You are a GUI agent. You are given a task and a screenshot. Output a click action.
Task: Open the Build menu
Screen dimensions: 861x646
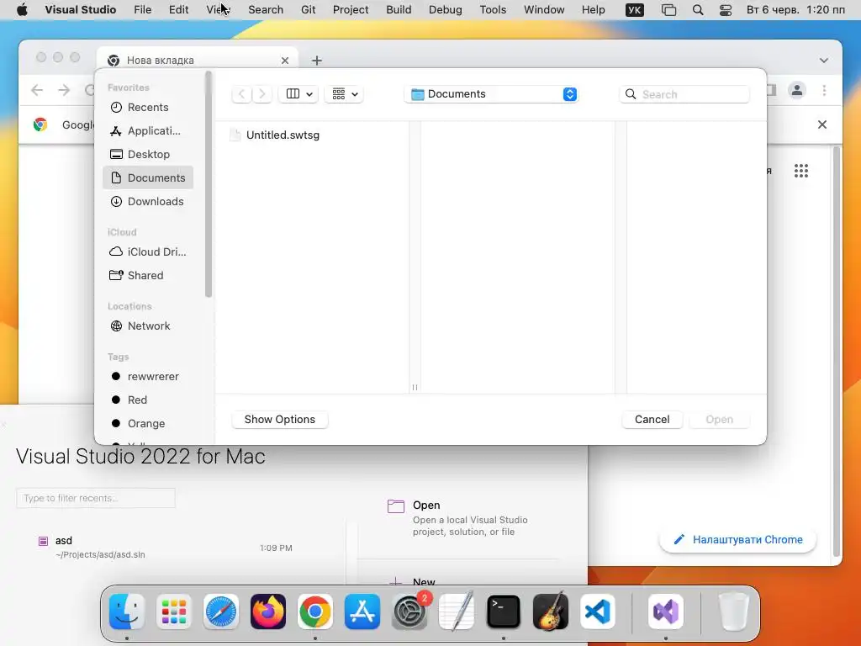[399, 10]
